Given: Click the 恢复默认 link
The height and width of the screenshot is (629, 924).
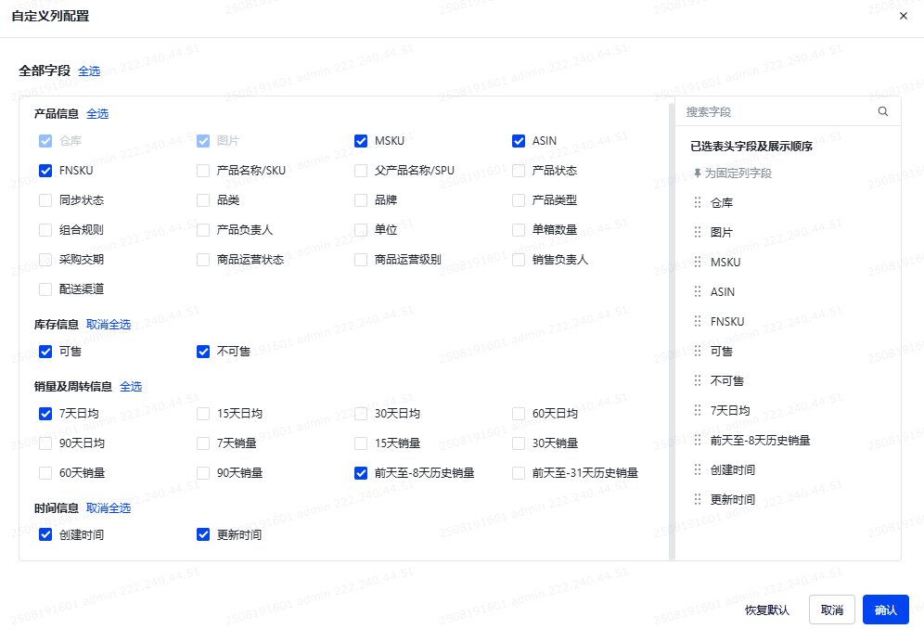Looking at the screenshot, I should [x=766, y=610].
